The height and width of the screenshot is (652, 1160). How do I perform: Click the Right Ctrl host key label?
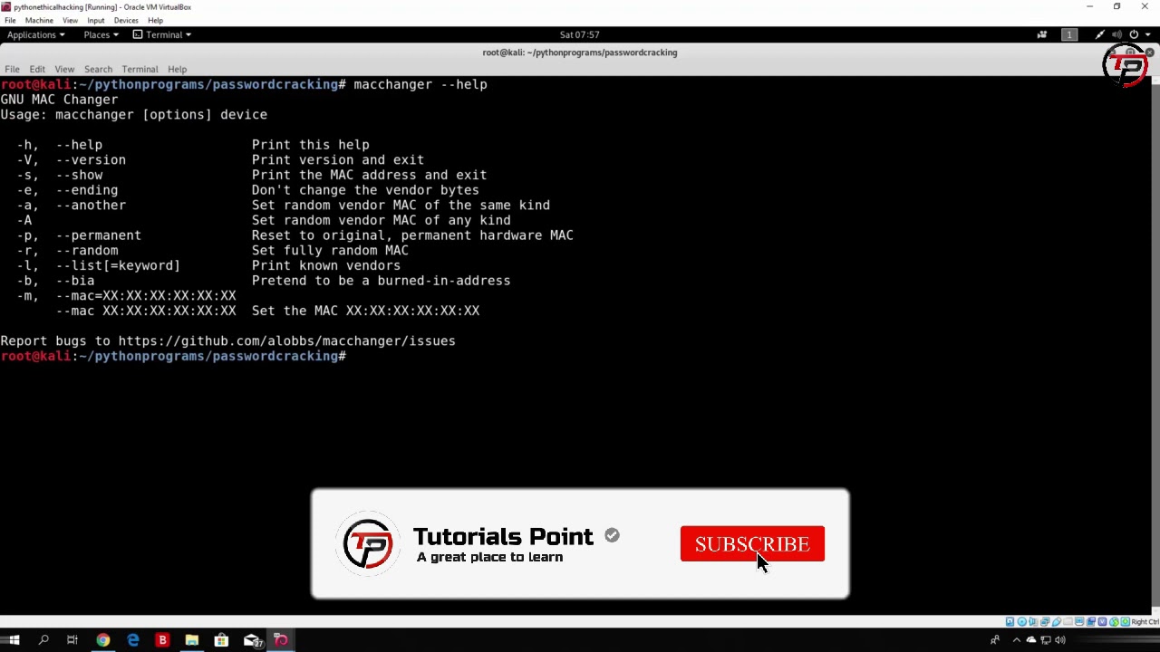pos(1145,621)
